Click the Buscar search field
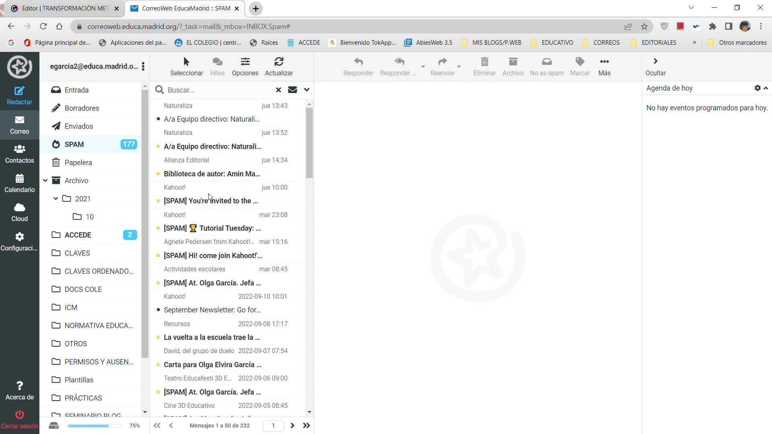Screen dimensions: 772x434 point(217,90)
